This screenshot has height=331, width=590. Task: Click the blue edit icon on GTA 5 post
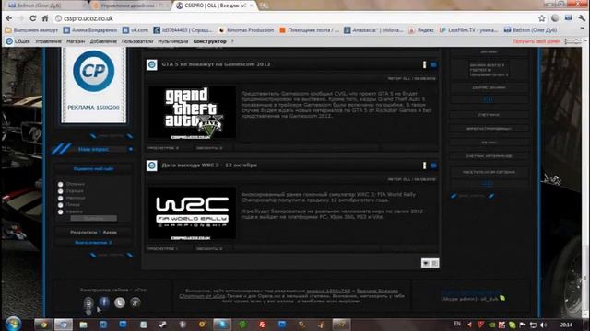[433, 64]
